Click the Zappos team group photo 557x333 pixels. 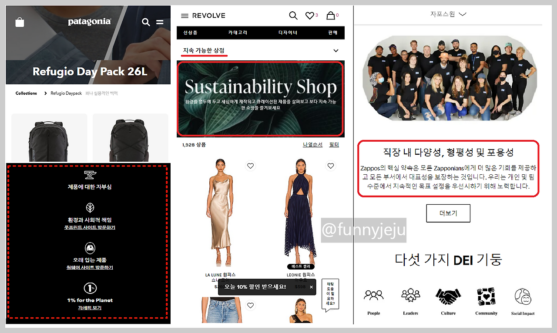449,78
